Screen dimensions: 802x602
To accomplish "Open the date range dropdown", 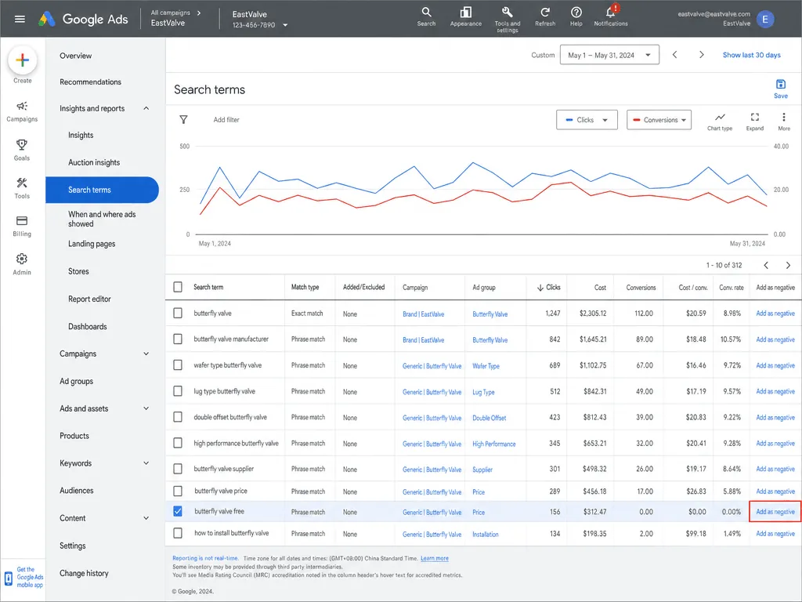I will (x=609, y=55).
